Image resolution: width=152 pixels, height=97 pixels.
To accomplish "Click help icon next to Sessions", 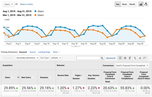I will click(50, 77).
